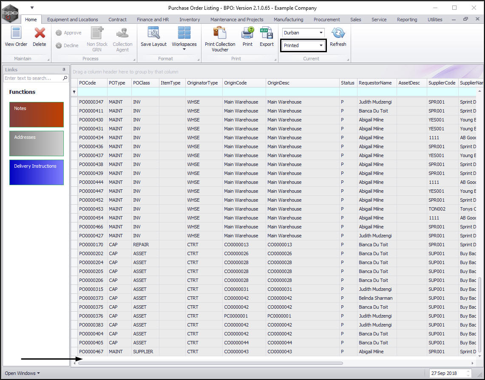Switch to the Inventory tab

coord(190,20)
